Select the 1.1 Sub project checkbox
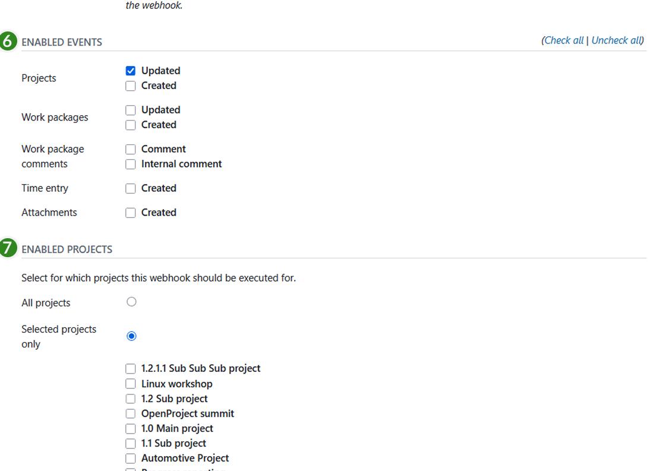The height and width of the screenshot is (471, 650). (x=131, y=443)
